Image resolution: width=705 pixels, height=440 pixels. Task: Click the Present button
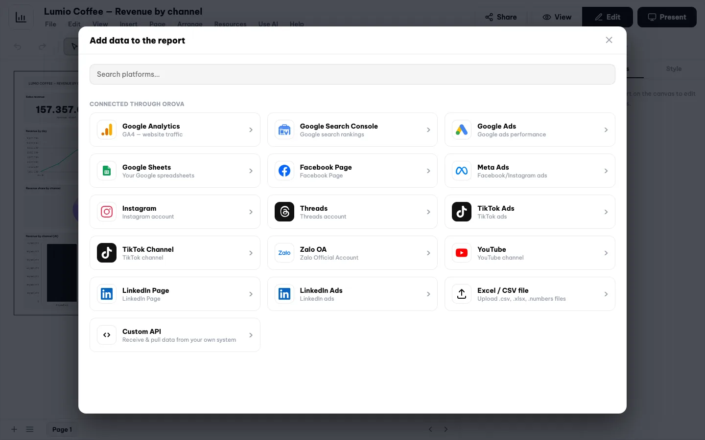(667, 17)
